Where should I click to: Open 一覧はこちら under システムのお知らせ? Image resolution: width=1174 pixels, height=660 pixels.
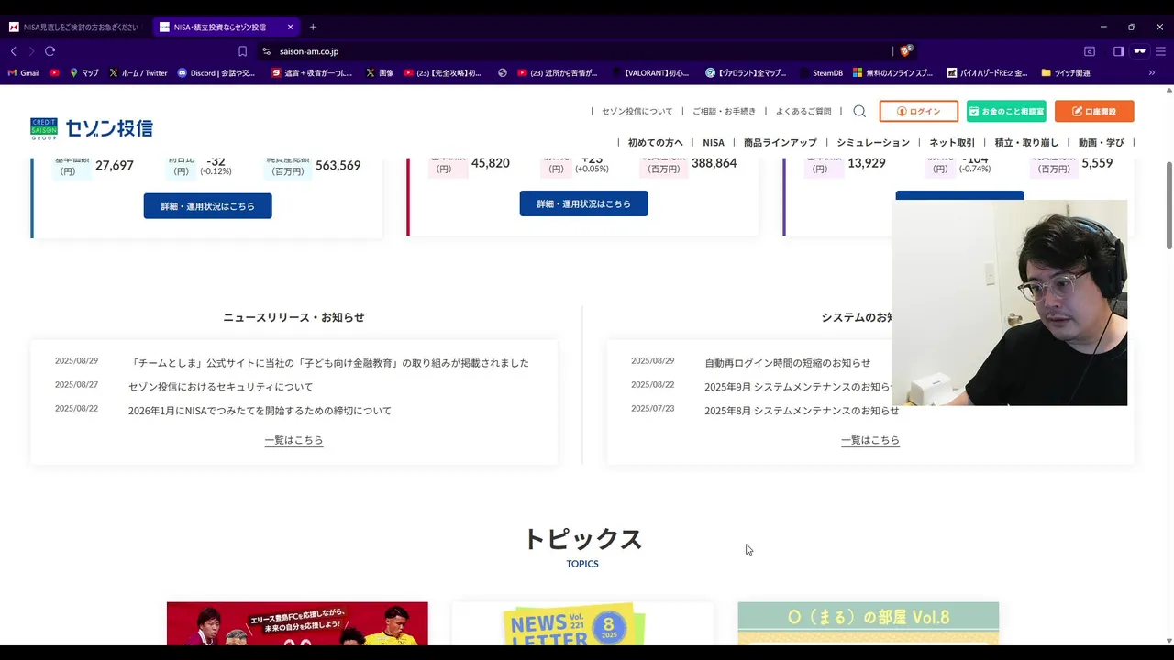pos(870,440)
